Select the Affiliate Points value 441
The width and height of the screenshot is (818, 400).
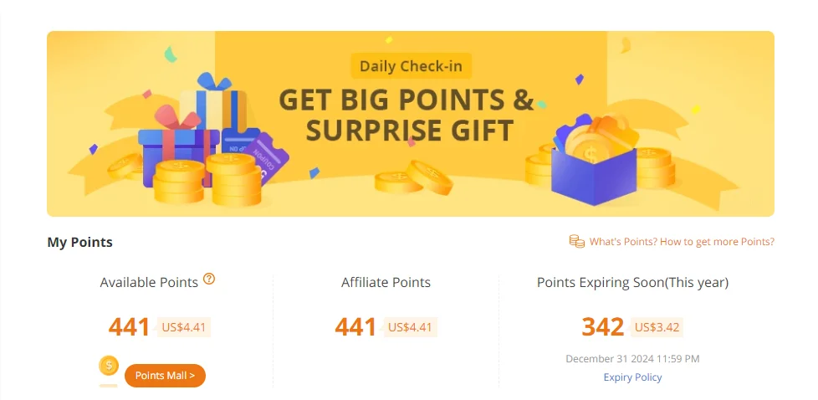(x=355, y=327)
